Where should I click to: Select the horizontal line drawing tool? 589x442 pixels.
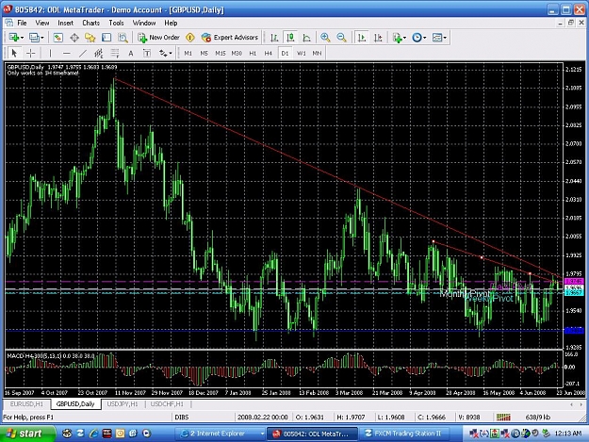point(66,54)
